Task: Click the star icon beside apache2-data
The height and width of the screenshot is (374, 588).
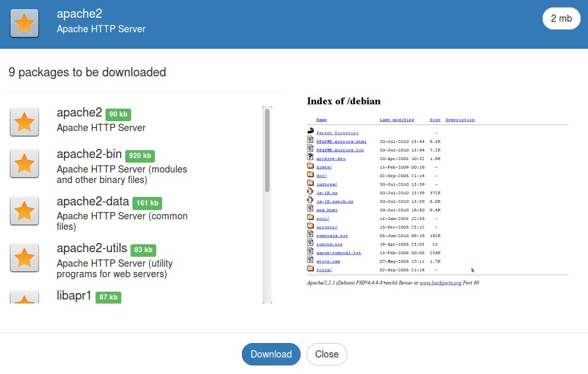Action: coord(24,211)
